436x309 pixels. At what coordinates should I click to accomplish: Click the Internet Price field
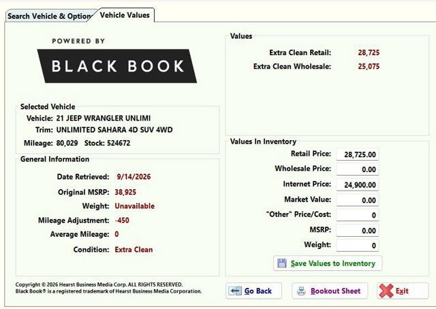357,185
